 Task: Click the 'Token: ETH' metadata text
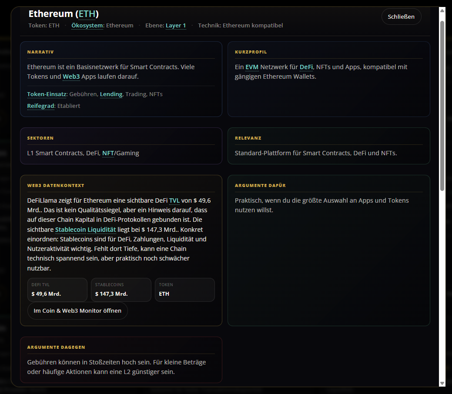(x=44, y=25)
